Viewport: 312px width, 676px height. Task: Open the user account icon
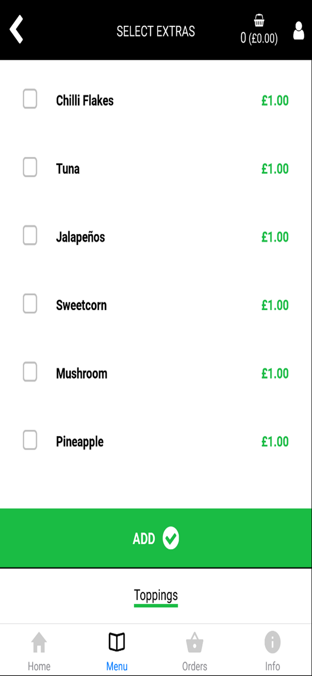coord(298,31)
